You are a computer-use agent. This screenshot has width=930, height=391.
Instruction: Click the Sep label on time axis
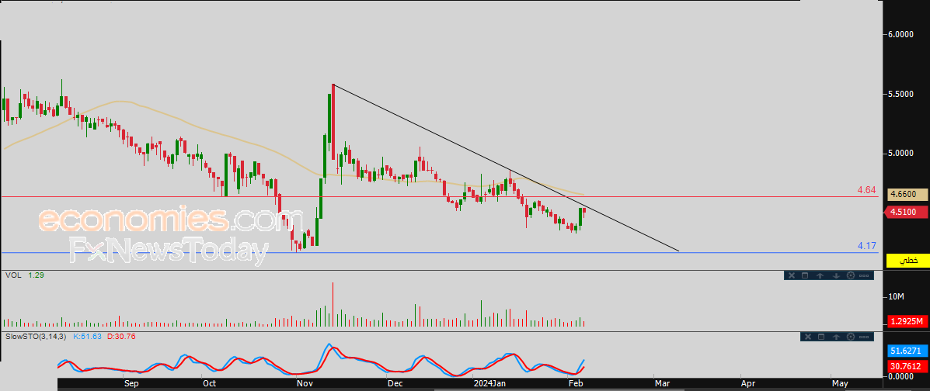point(131,384)
